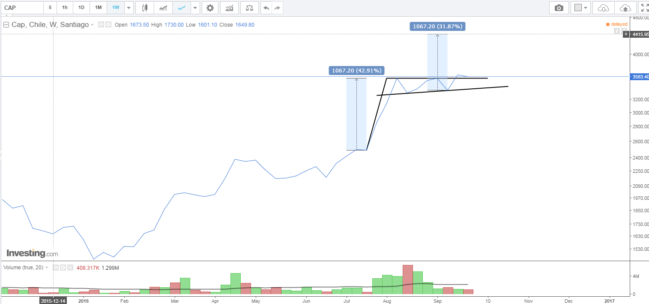Open the chart layout selector dropdown
The height and width of the screenshot is (304, 649).
point(580,8)
